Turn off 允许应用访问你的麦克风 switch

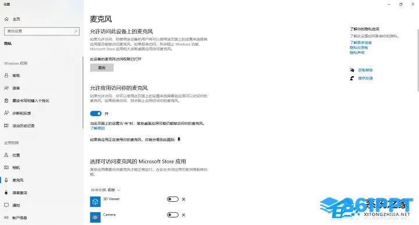[96, 114]
